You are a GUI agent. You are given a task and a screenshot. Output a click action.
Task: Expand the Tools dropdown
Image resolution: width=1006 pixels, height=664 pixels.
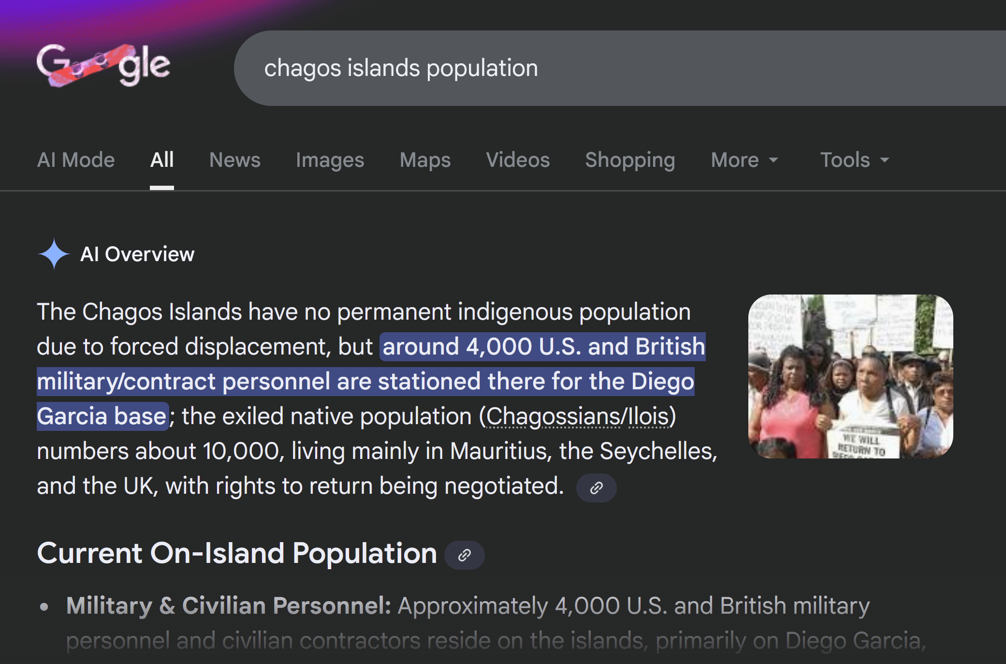point(854,160)
